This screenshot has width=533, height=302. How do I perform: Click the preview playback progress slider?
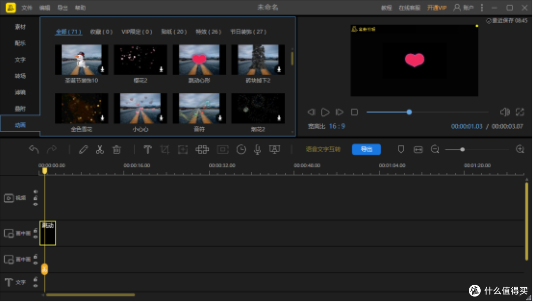[x=427, y=112]
